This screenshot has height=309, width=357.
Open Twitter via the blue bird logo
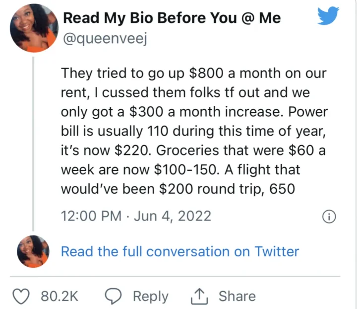tap(328, 17)
